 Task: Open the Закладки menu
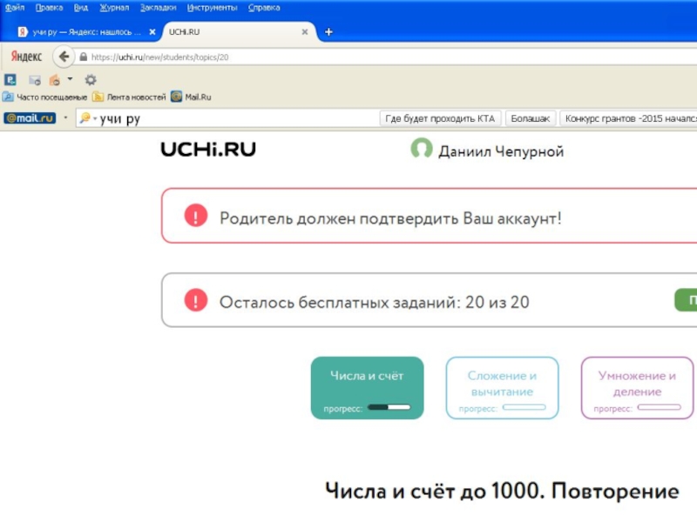[158, 8]
